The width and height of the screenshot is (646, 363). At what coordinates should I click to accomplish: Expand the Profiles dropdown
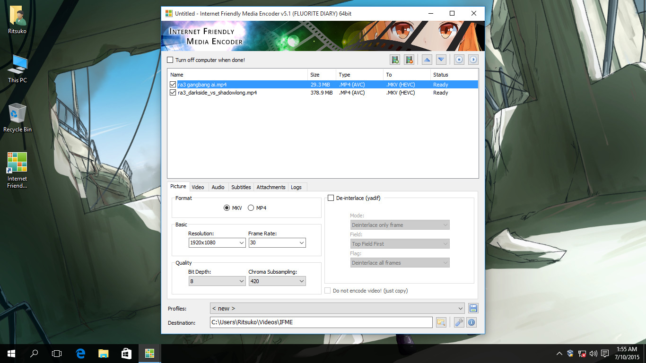338,308
